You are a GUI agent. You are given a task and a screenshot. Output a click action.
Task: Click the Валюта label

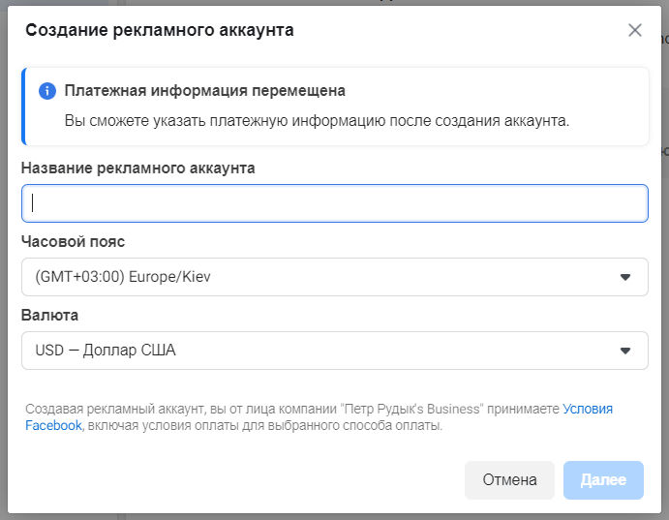(49, 315)
